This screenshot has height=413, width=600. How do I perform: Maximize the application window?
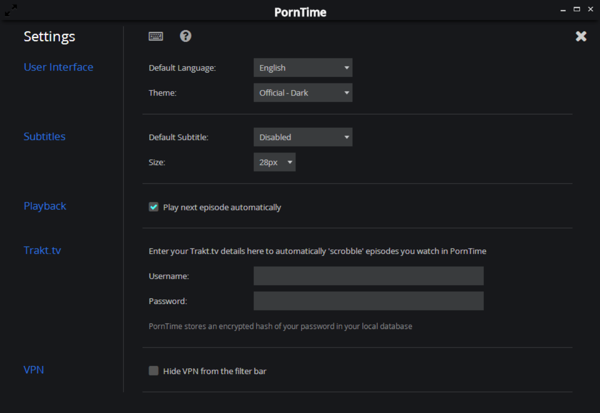coord(576,9)
